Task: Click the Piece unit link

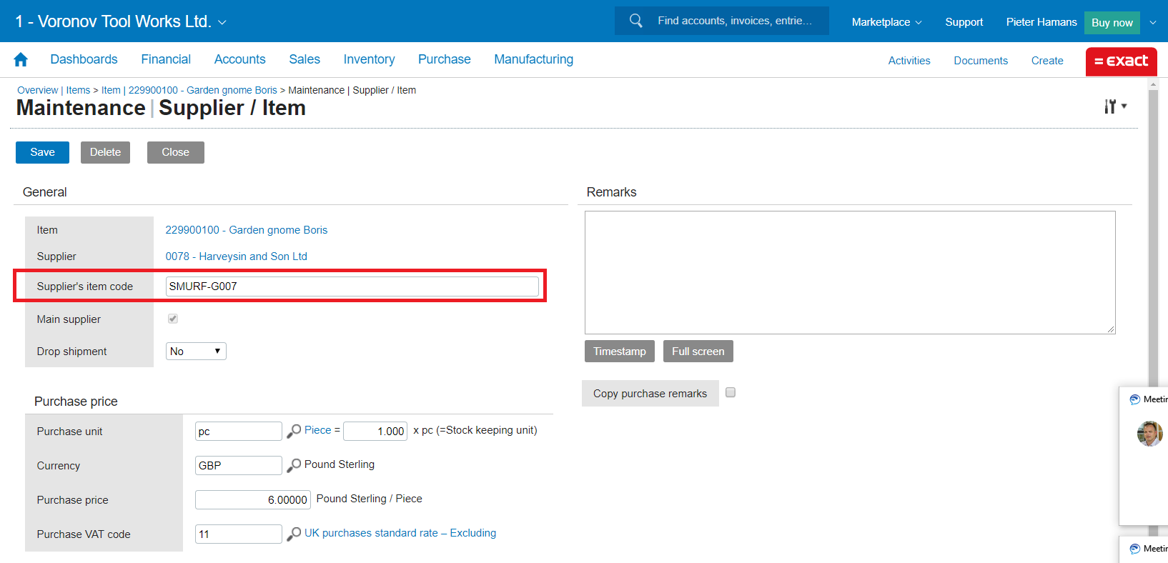Action: point(318,430)
